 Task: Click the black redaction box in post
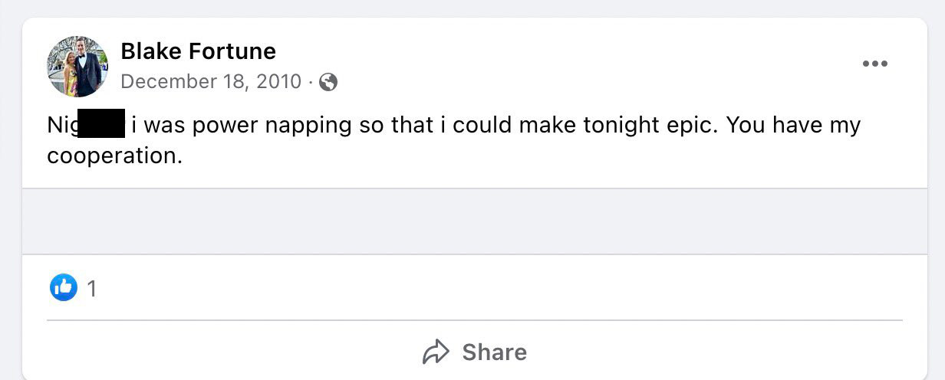tap(102, 124)
